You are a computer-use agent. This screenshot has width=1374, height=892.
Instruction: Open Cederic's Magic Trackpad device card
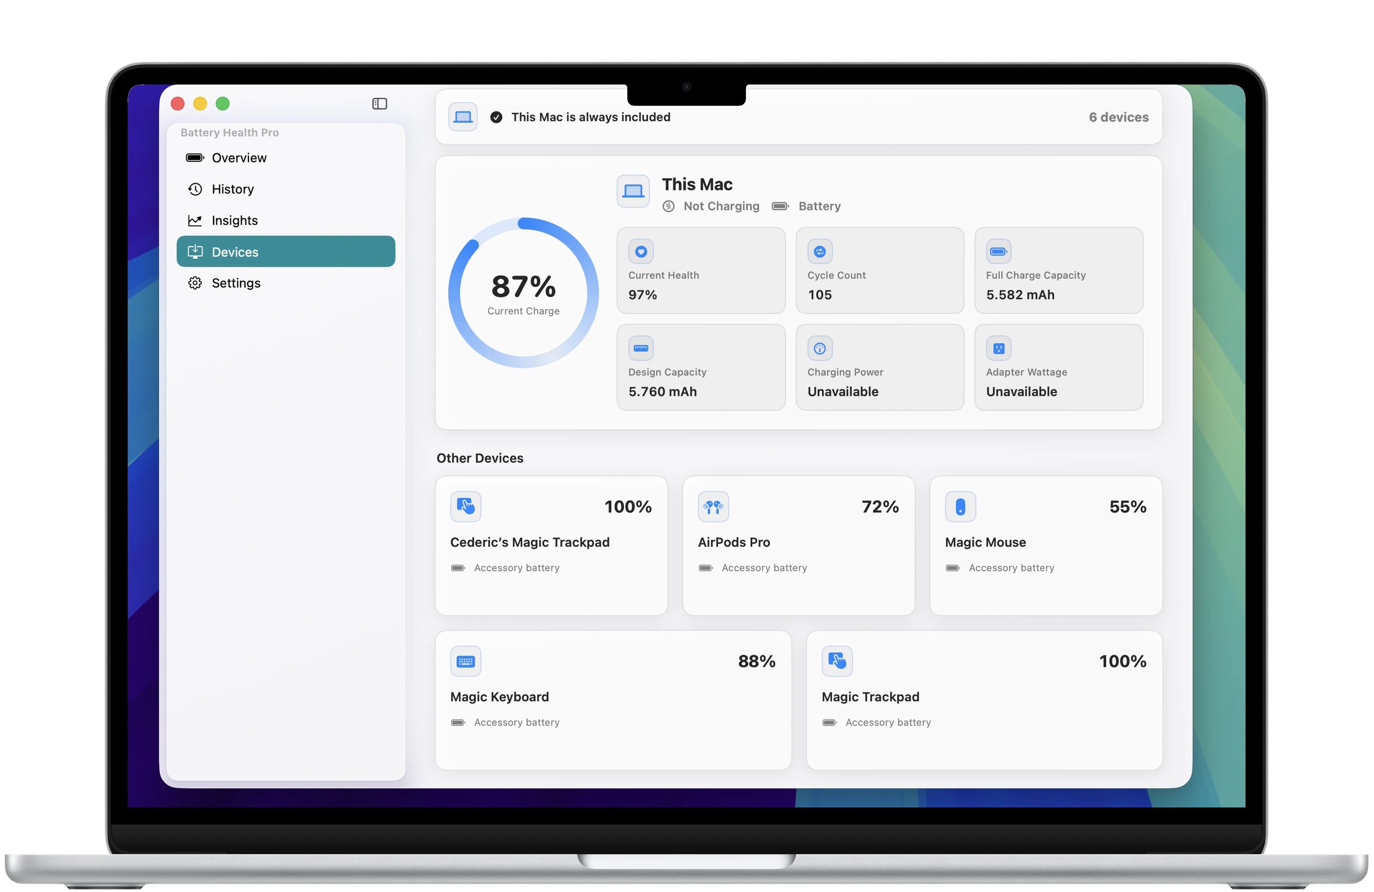click(551, 546)
